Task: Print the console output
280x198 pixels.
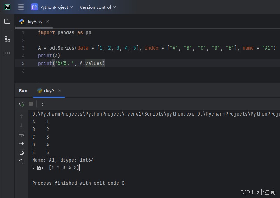Action: tap(21, 153)
